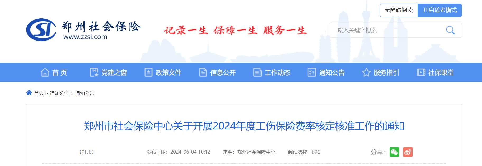Click the magnifier search icon
The image size is (482, 166).
[x=450, y=30]
